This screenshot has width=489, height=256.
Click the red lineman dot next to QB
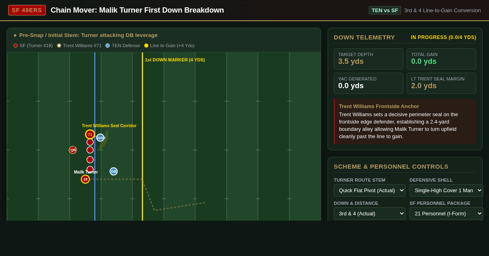(90, 150)
